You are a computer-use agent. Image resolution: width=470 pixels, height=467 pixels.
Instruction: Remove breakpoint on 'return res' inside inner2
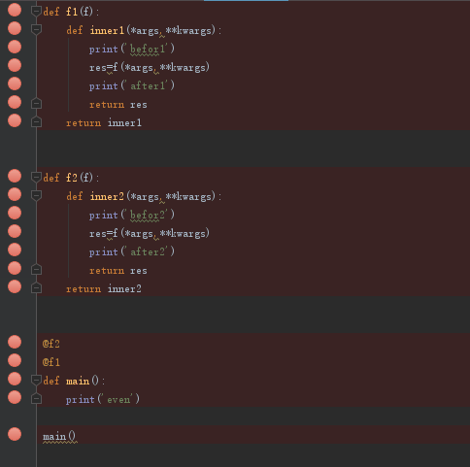(15, 268)
